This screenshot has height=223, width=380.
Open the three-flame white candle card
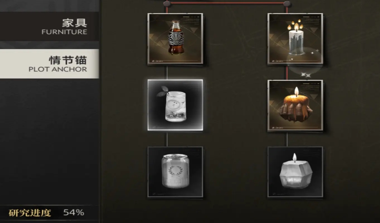point(295,39)
